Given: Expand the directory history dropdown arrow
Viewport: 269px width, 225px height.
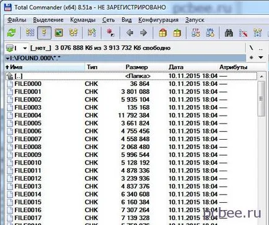Looking at the screenshot, I should [x=261, y=57].
